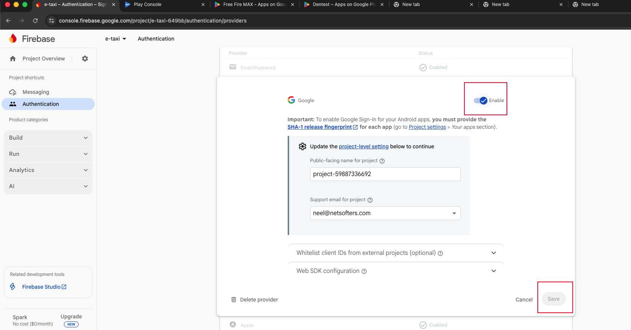Screen dimensions: 631x330
Task: Toggle the Google provider Enable switch
Action: tap(481, 100)
